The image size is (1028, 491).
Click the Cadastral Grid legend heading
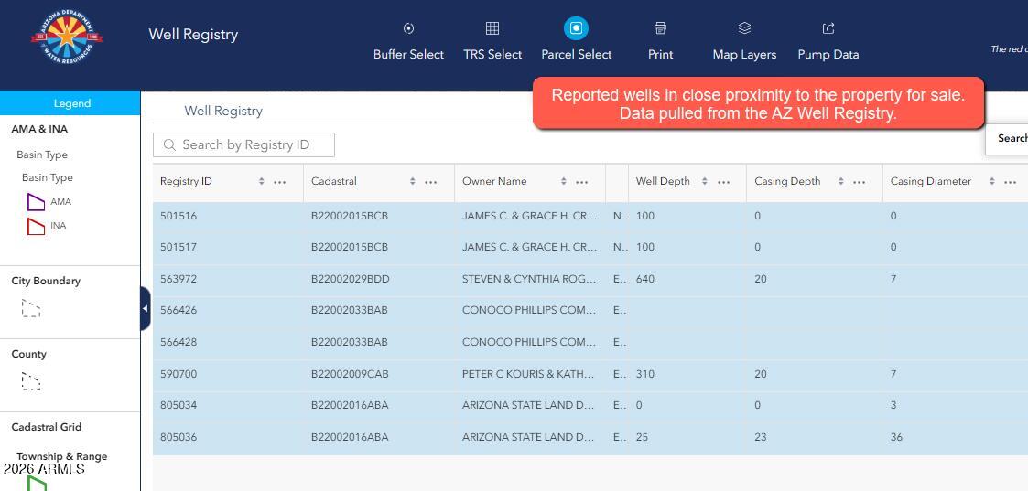coord(47,427)
